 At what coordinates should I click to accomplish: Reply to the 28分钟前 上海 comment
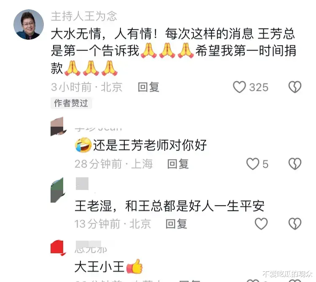[x=178, y=164]
